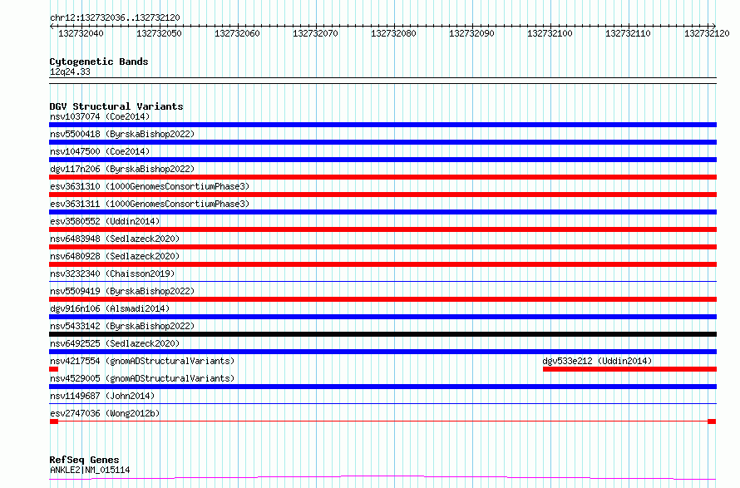The height and width of the screenshot is (488, 740).
Task: Click the nsv6483948 (Sedlazeck2020) red bar
Action: pos(382,247)
